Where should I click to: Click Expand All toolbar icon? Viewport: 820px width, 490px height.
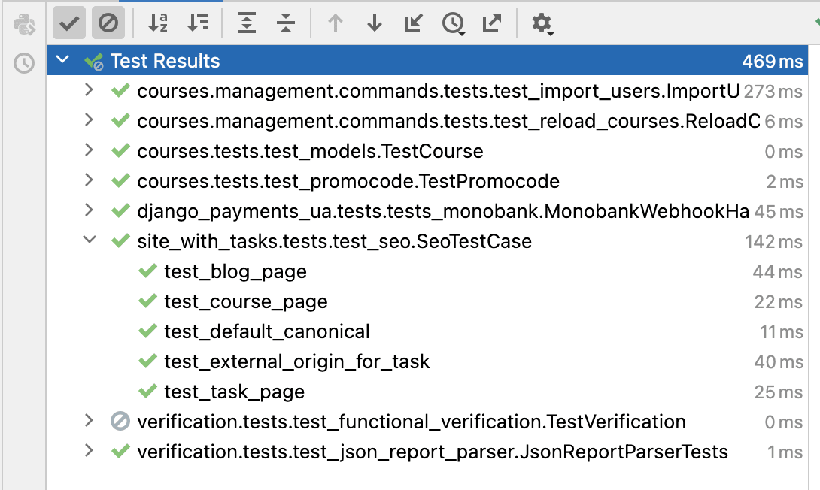pyautogui.click(x=247, y=23)
